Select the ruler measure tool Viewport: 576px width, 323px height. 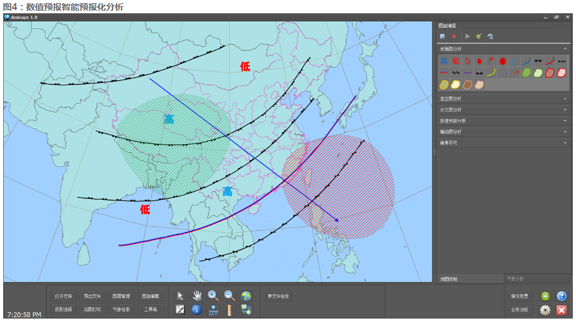[230, 310]
